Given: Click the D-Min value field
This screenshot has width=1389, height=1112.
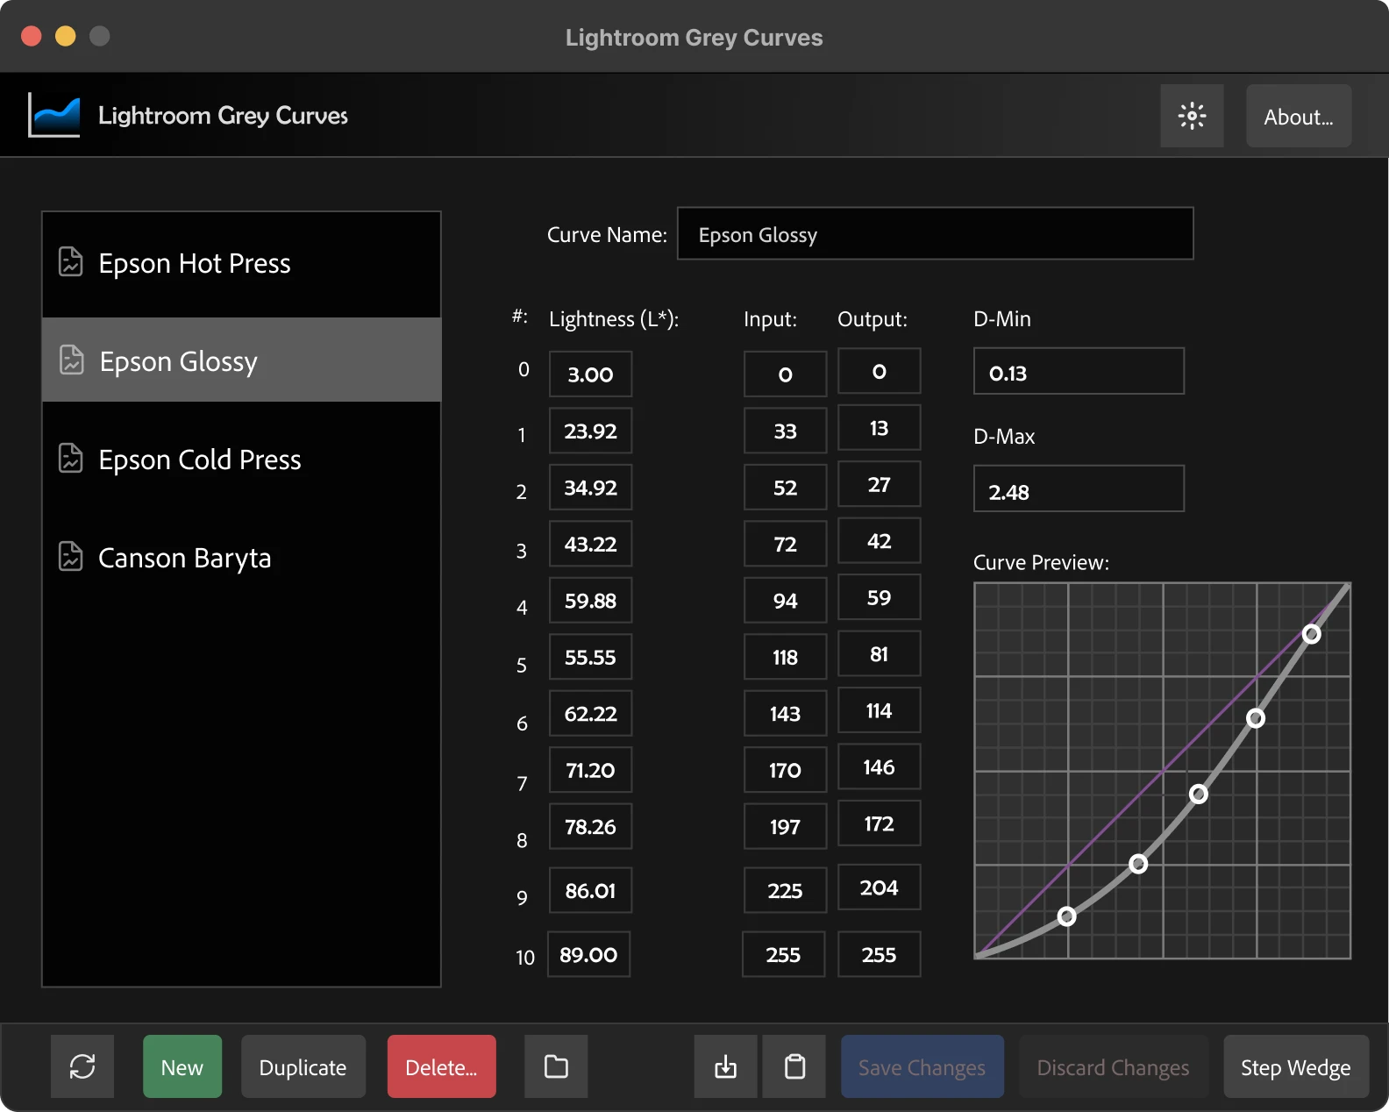Looking at the screenshot, I should tap(1079, 372).
